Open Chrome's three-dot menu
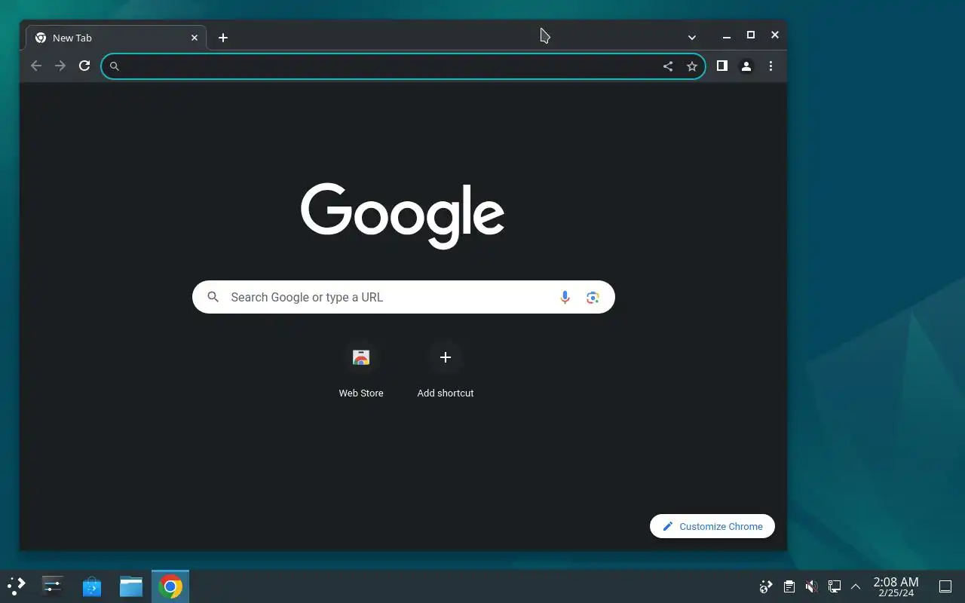 click(770, 66)
